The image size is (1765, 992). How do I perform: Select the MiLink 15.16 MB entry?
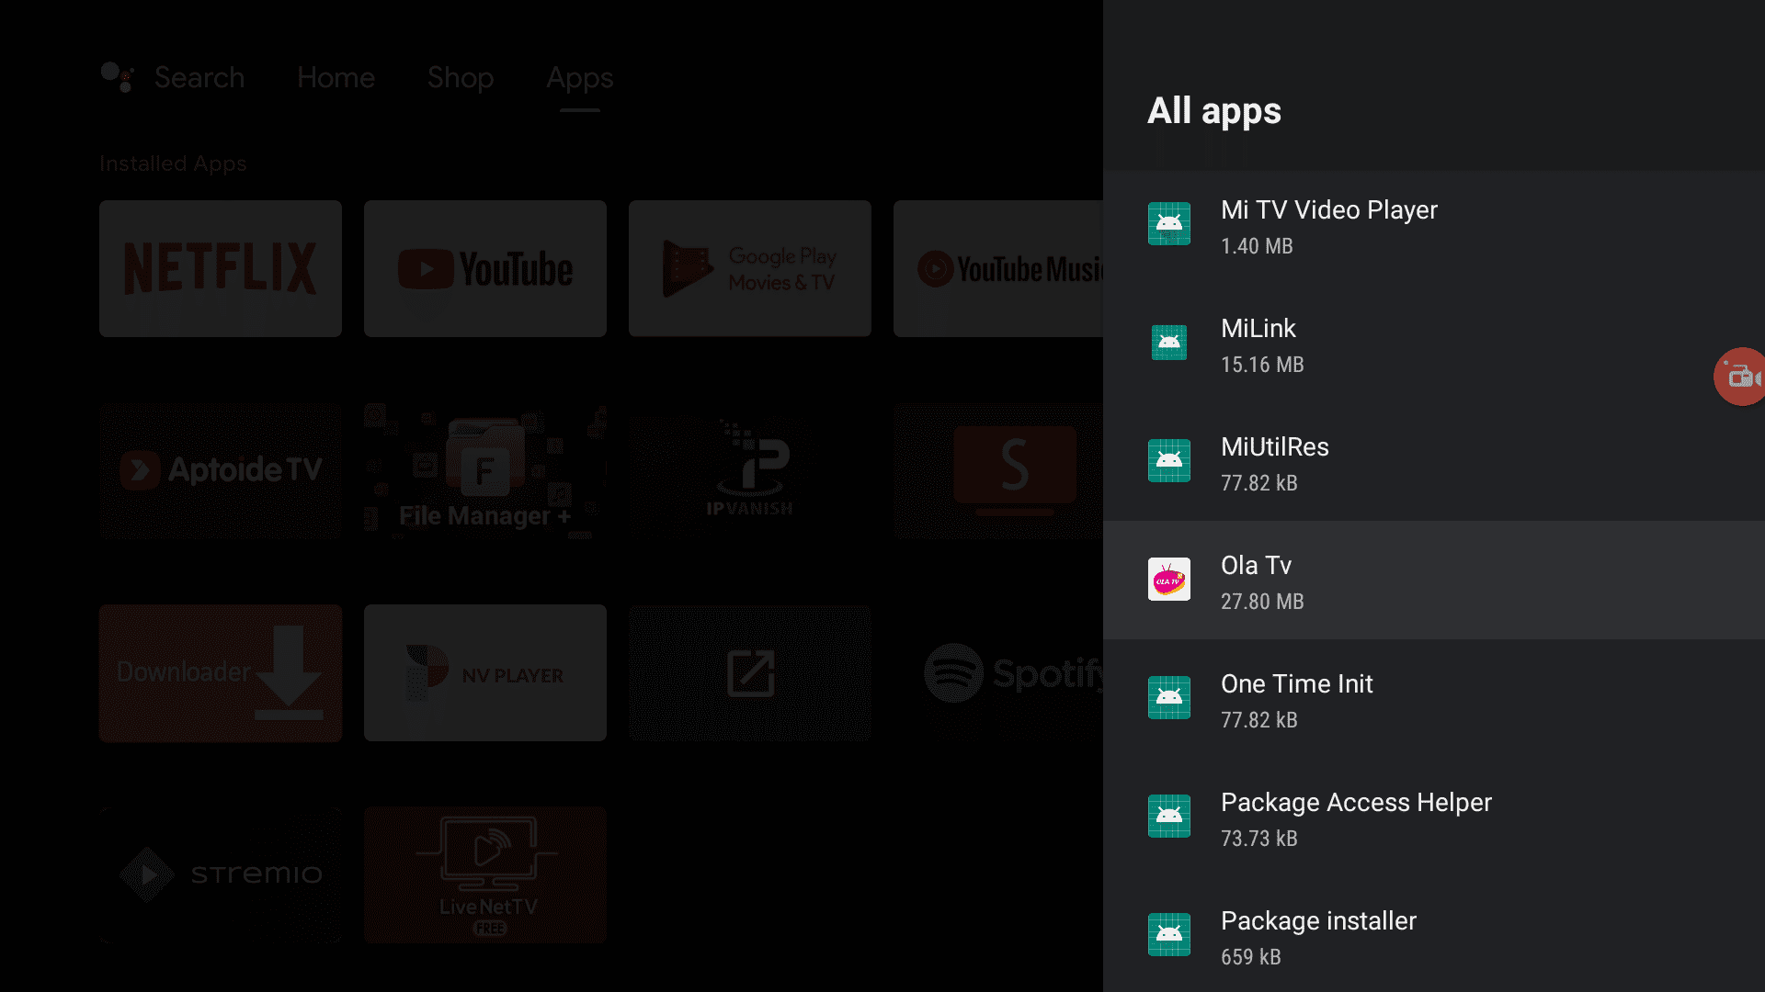coord(1434,344)
